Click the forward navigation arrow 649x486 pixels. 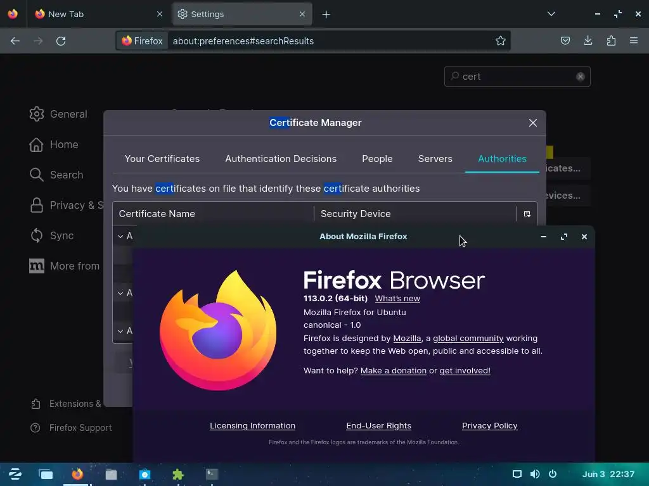point(38,41)
